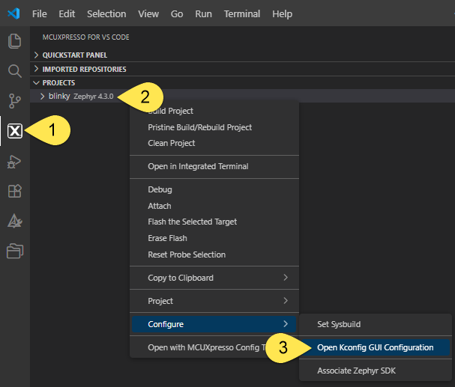Viewport: 455px width, 387px height.
Task: Click Flash the Selected Target
Action: click(x=192, y=222)
